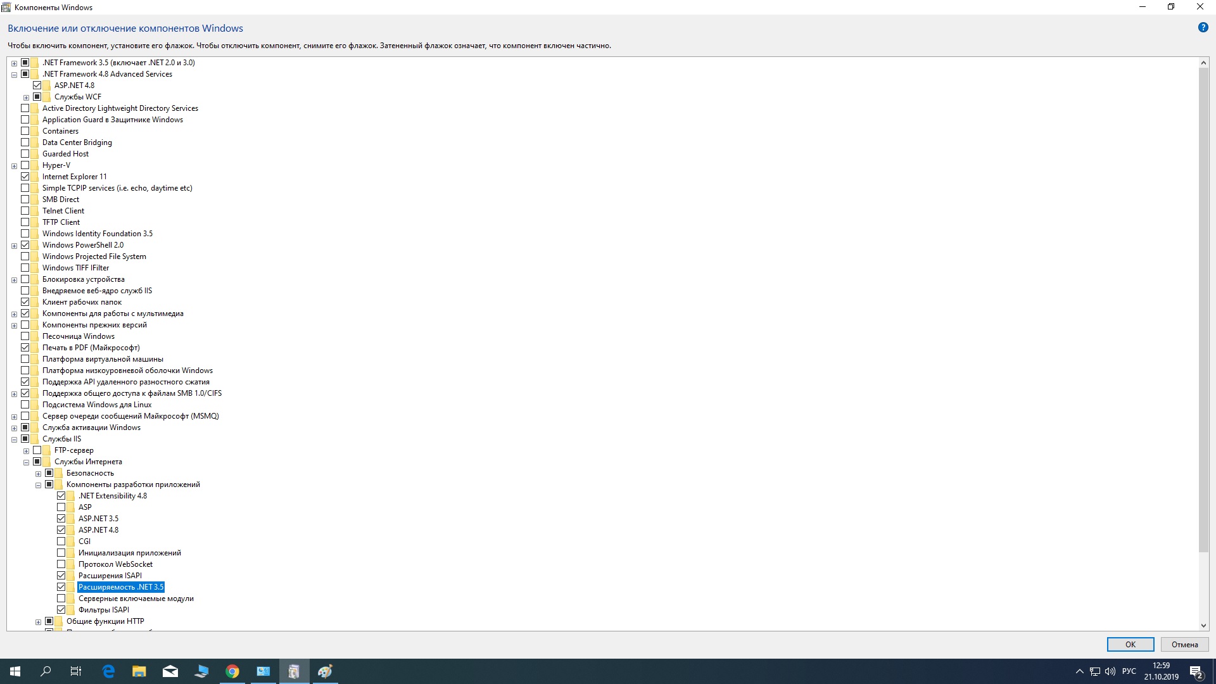
Task: Click the help icon in top-right corner
Action: point(1203,28)
